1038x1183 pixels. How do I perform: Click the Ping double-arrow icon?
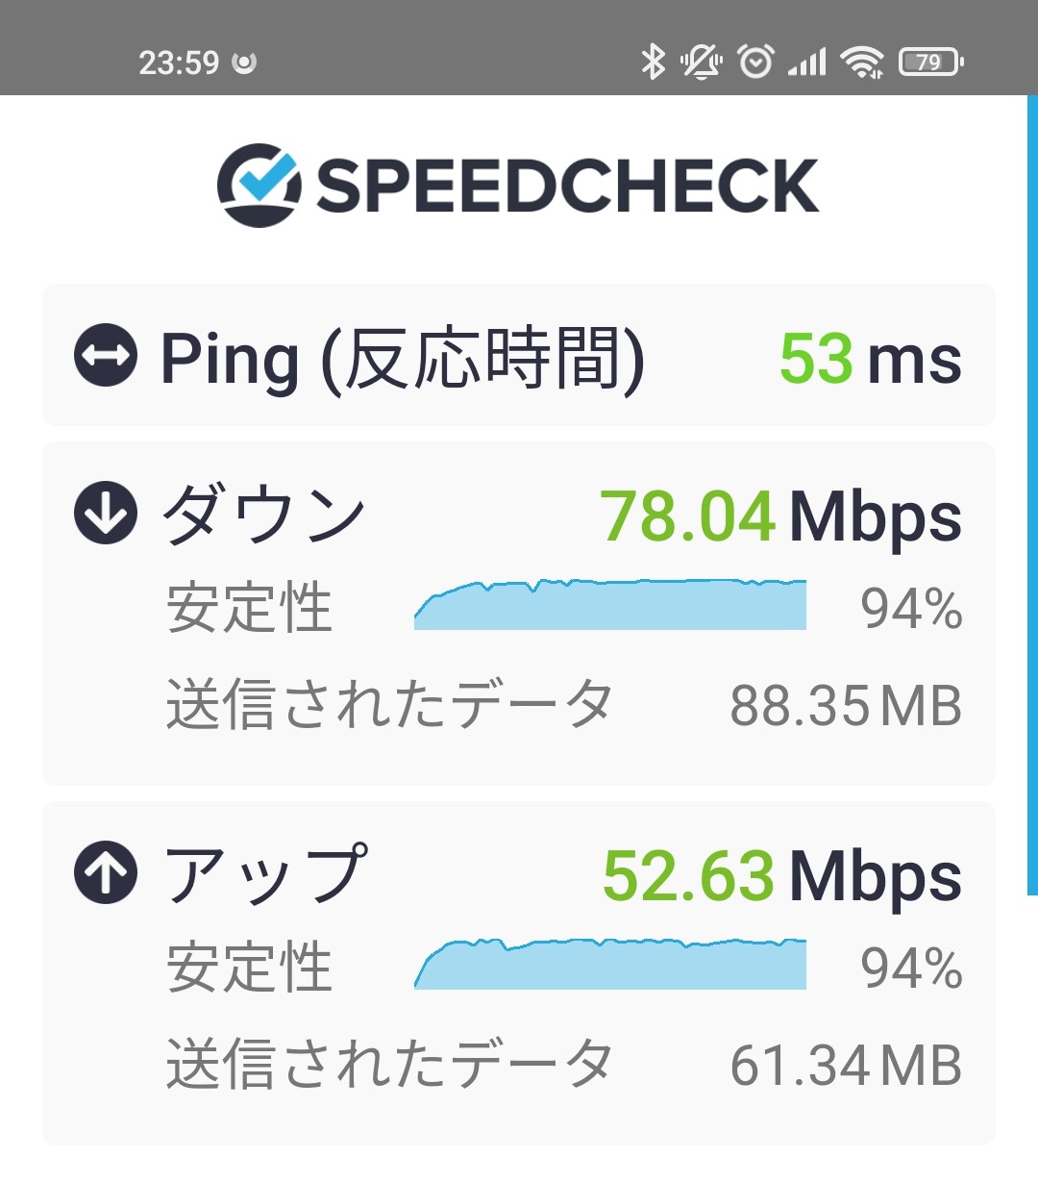coord(106,355)
